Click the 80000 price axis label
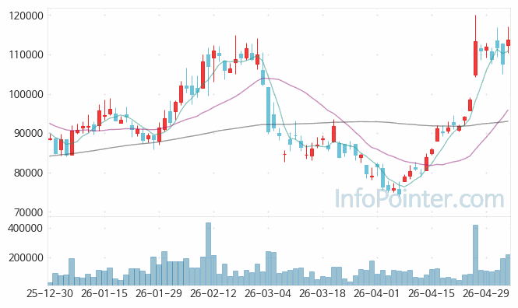Screen dimensions: 518x308 point(28,173)
